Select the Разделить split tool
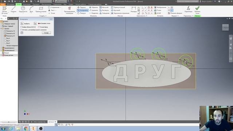233x131 pixels. click(x=94, y=13)
